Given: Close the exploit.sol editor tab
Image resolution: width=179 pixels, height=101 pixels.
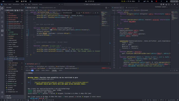Looking at the screenshot, I should 123,8.
